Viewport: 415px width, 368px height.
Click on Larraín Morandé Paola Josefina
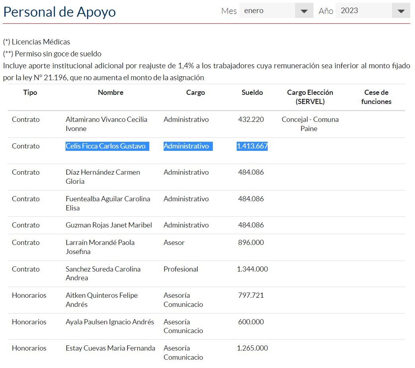(x=100, y=247)
